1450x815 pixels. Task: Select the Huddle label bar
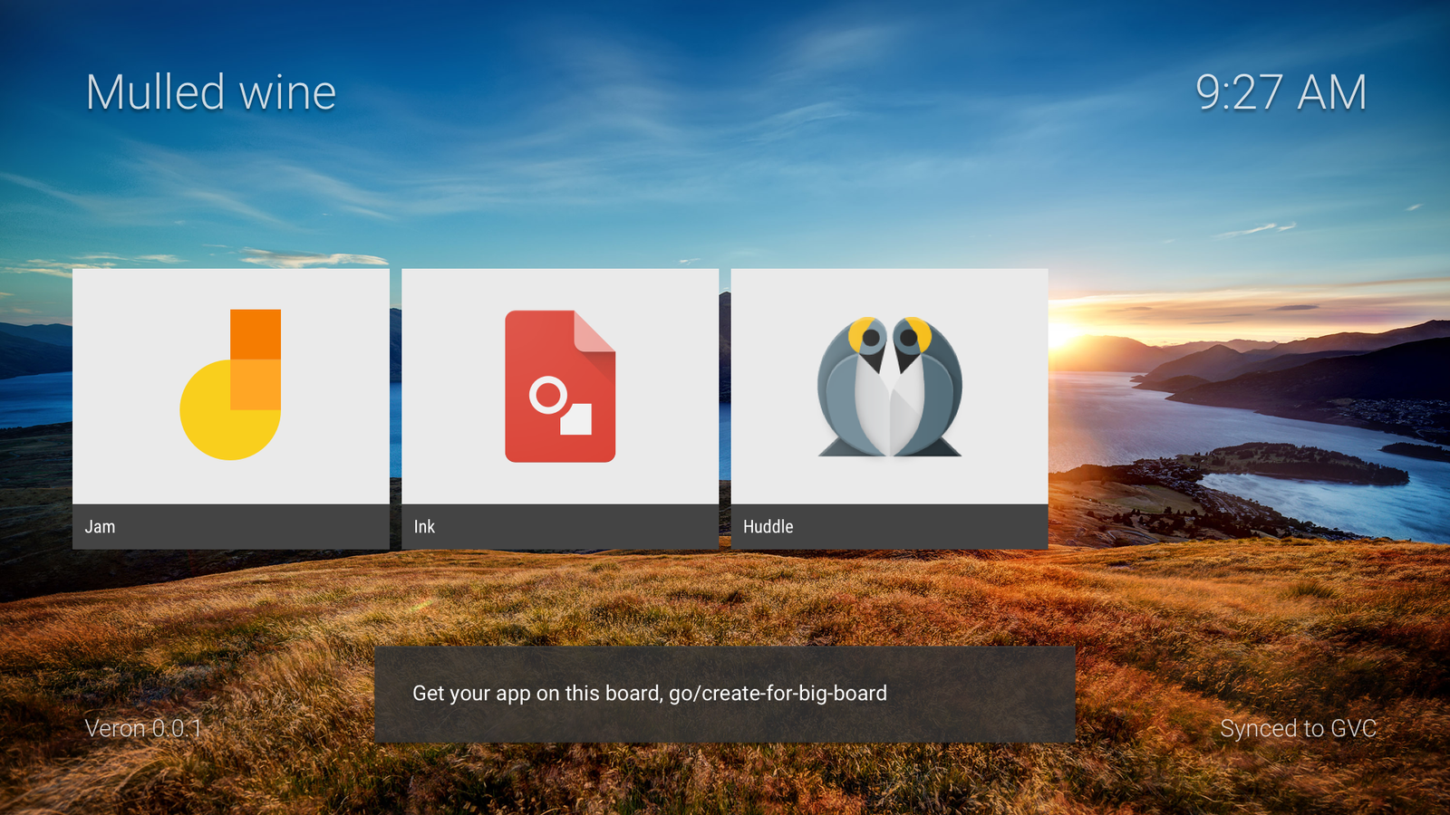pyautogui.click(x=889, y=527)
